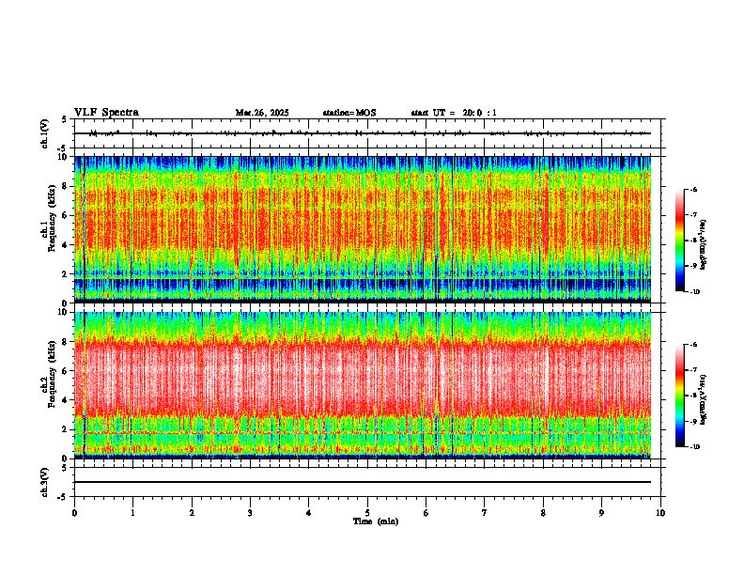
Task: Click time axis tick label "10"
Action: point(660,513)
